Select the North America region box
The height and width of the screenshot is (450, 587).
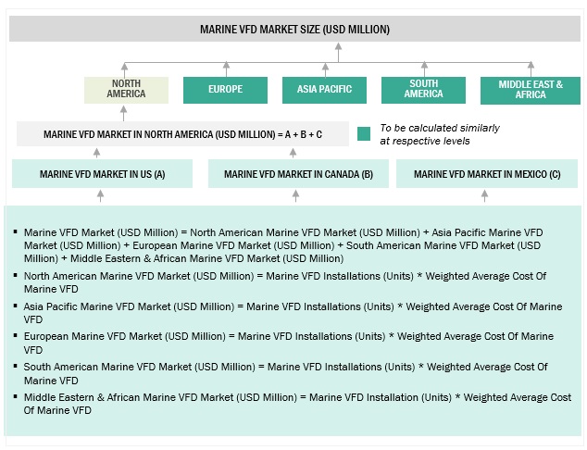[x=126, y=89]
